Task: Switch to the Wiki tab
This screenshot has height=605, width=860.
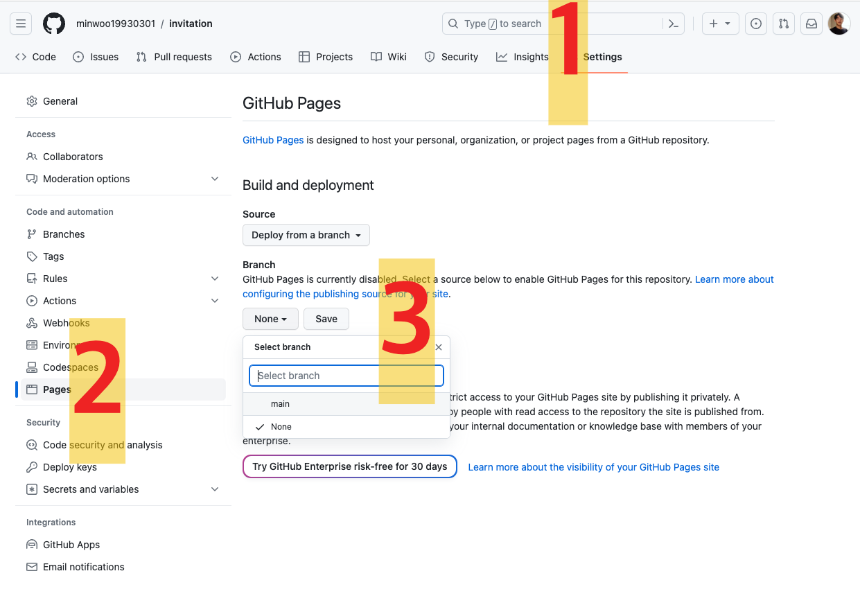Action: [389, 57]
